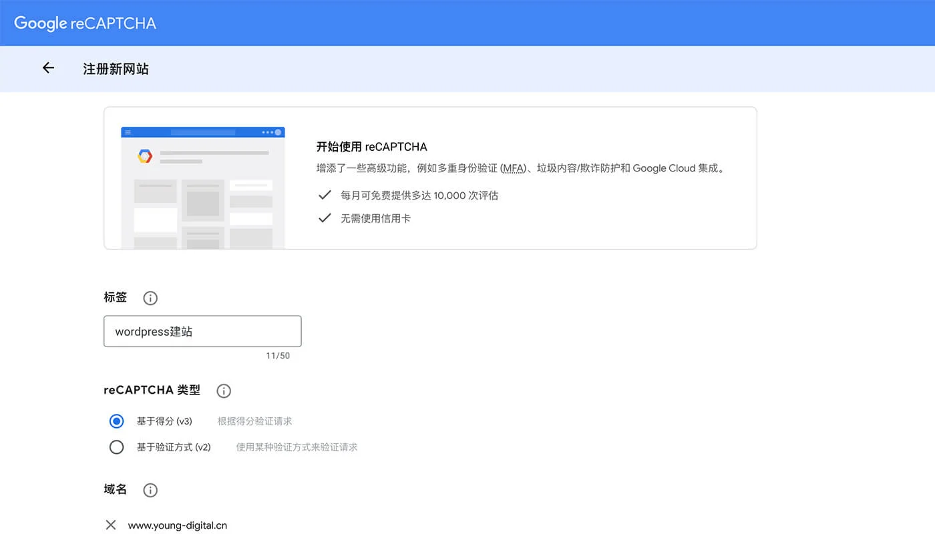Click the back arrow to return

coord(47,68)
